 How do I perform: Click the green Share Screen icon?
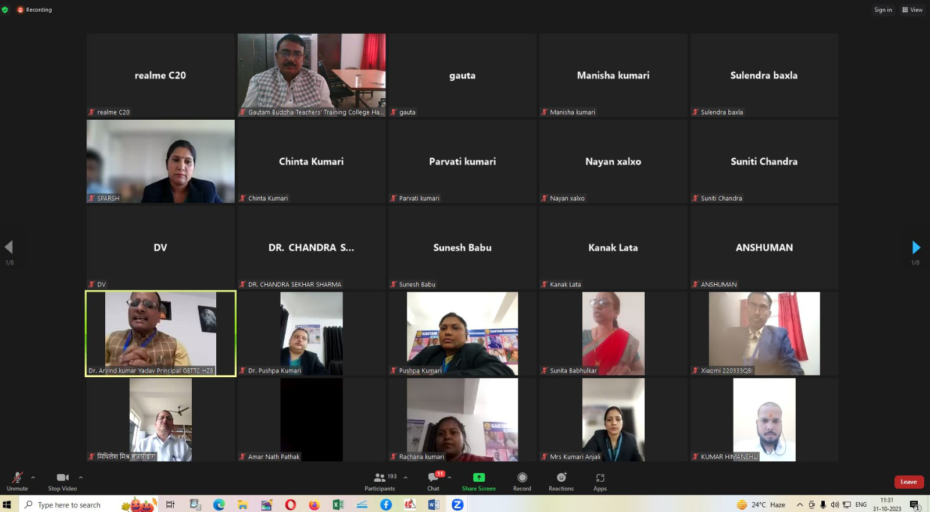point(478,478)
